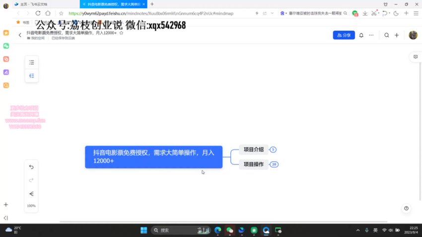
Task: Open a new browser tab
Action: click(x=152, y=4)
